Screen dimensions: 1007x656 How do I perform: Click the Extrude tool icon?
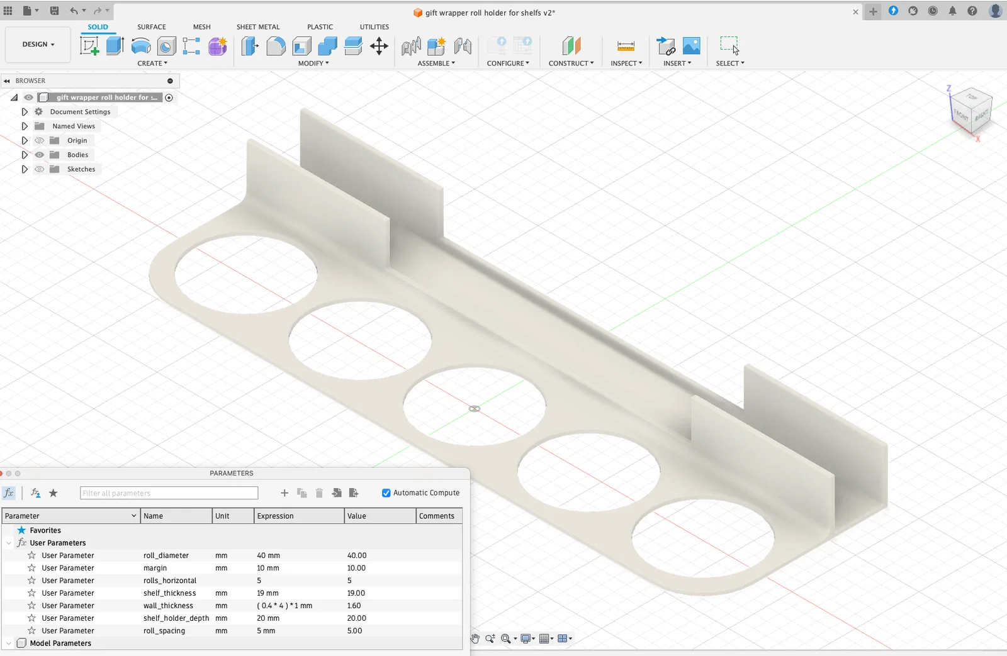pyautogui.click(x=115, y=46)
